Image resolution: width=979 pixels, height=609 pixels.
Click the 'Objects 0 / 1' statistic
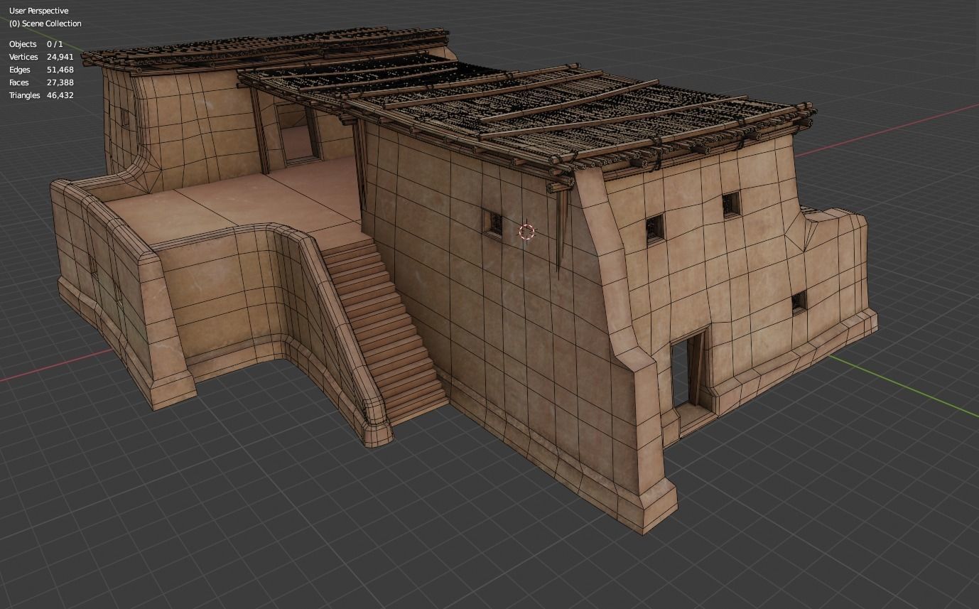pos(36,44)
